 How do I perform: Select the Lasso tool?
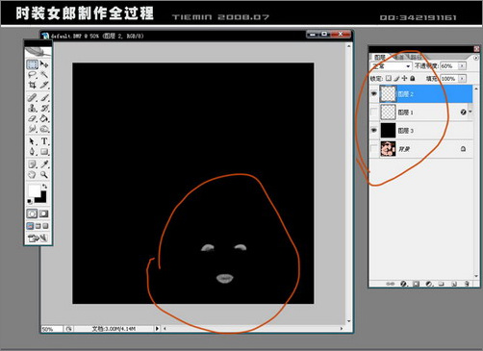click(32, 75)
